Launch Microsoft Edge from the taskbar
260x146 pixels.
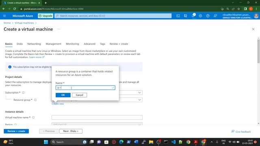coord(121,142)
